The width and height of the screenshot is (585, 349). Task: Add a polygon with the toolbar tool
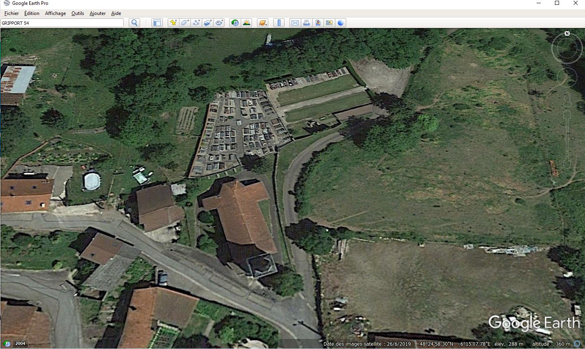point(185,23)
